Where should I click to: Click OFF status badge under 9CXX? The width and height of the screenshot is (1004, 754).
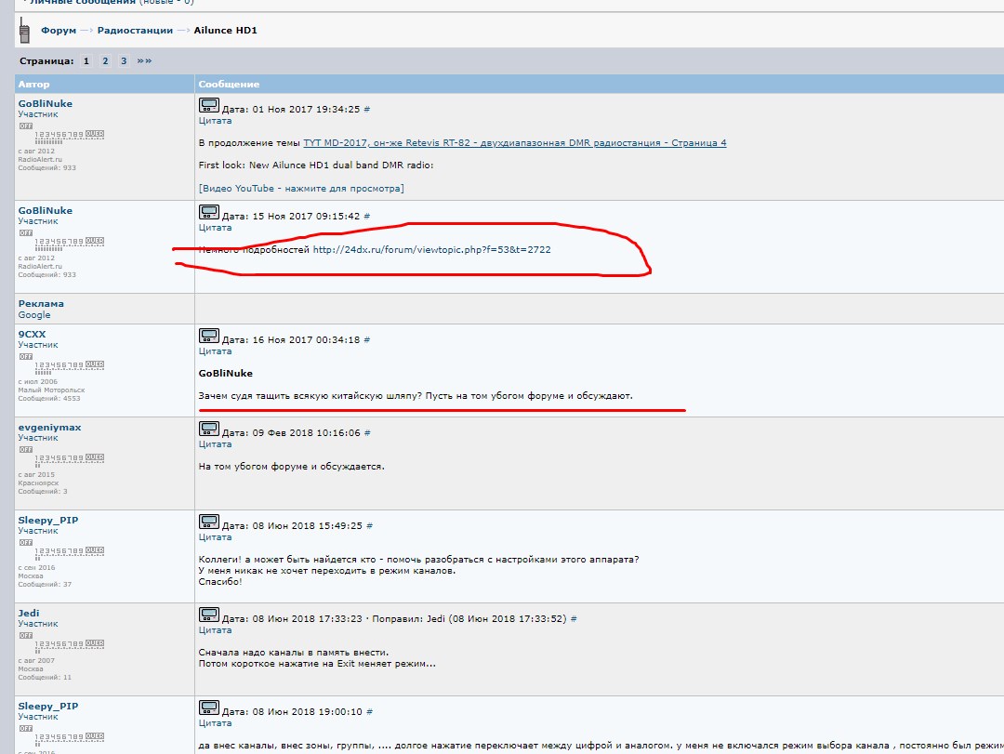pyautogui.click(x=26, y=357)
